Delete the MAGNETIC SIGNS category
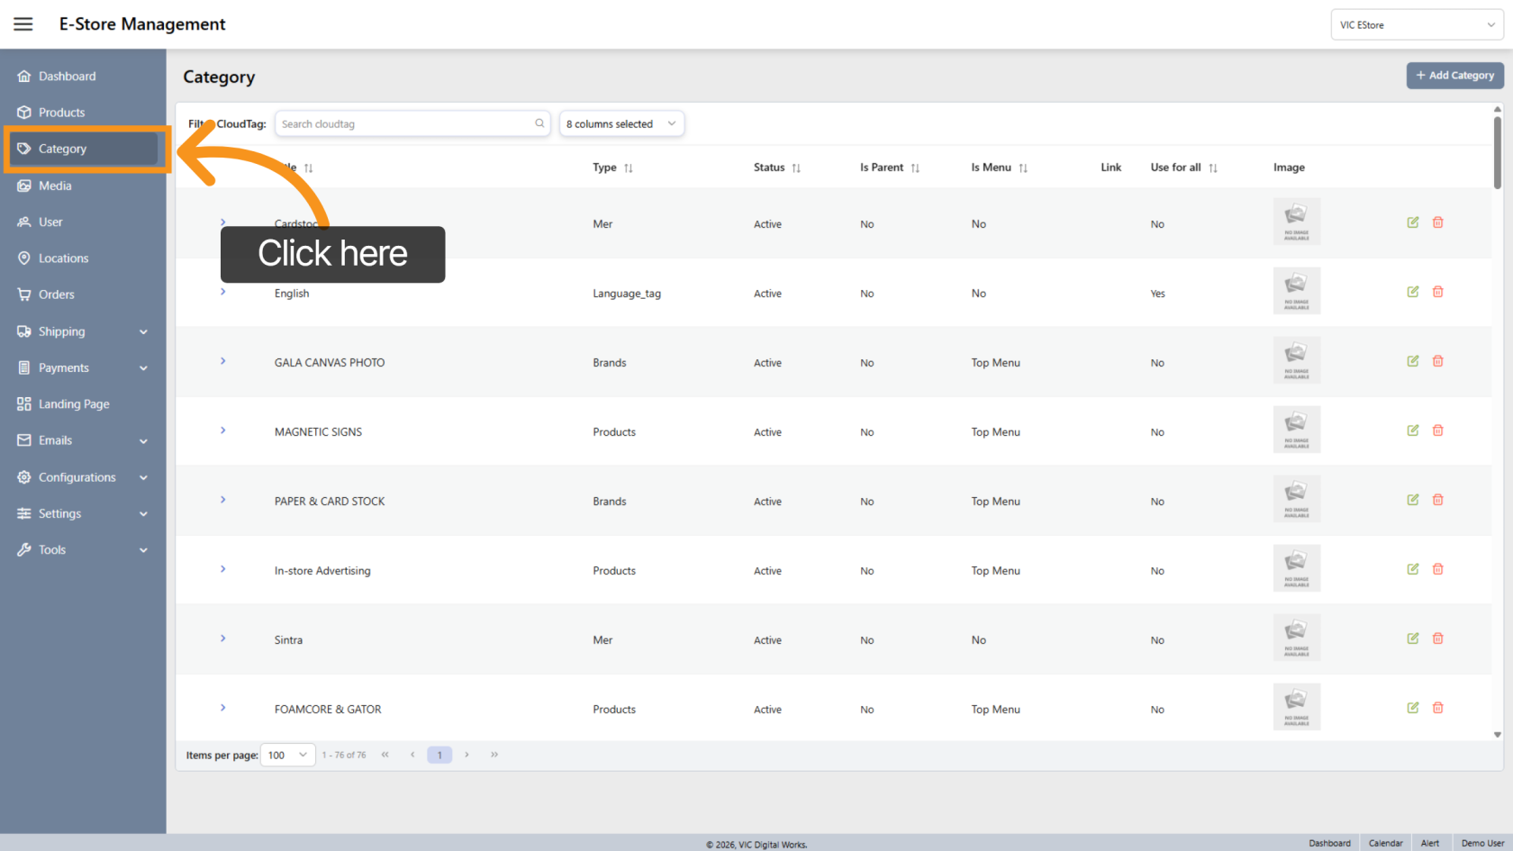Viewport: 1513px width, 851px height. (x=1438, y=430)
